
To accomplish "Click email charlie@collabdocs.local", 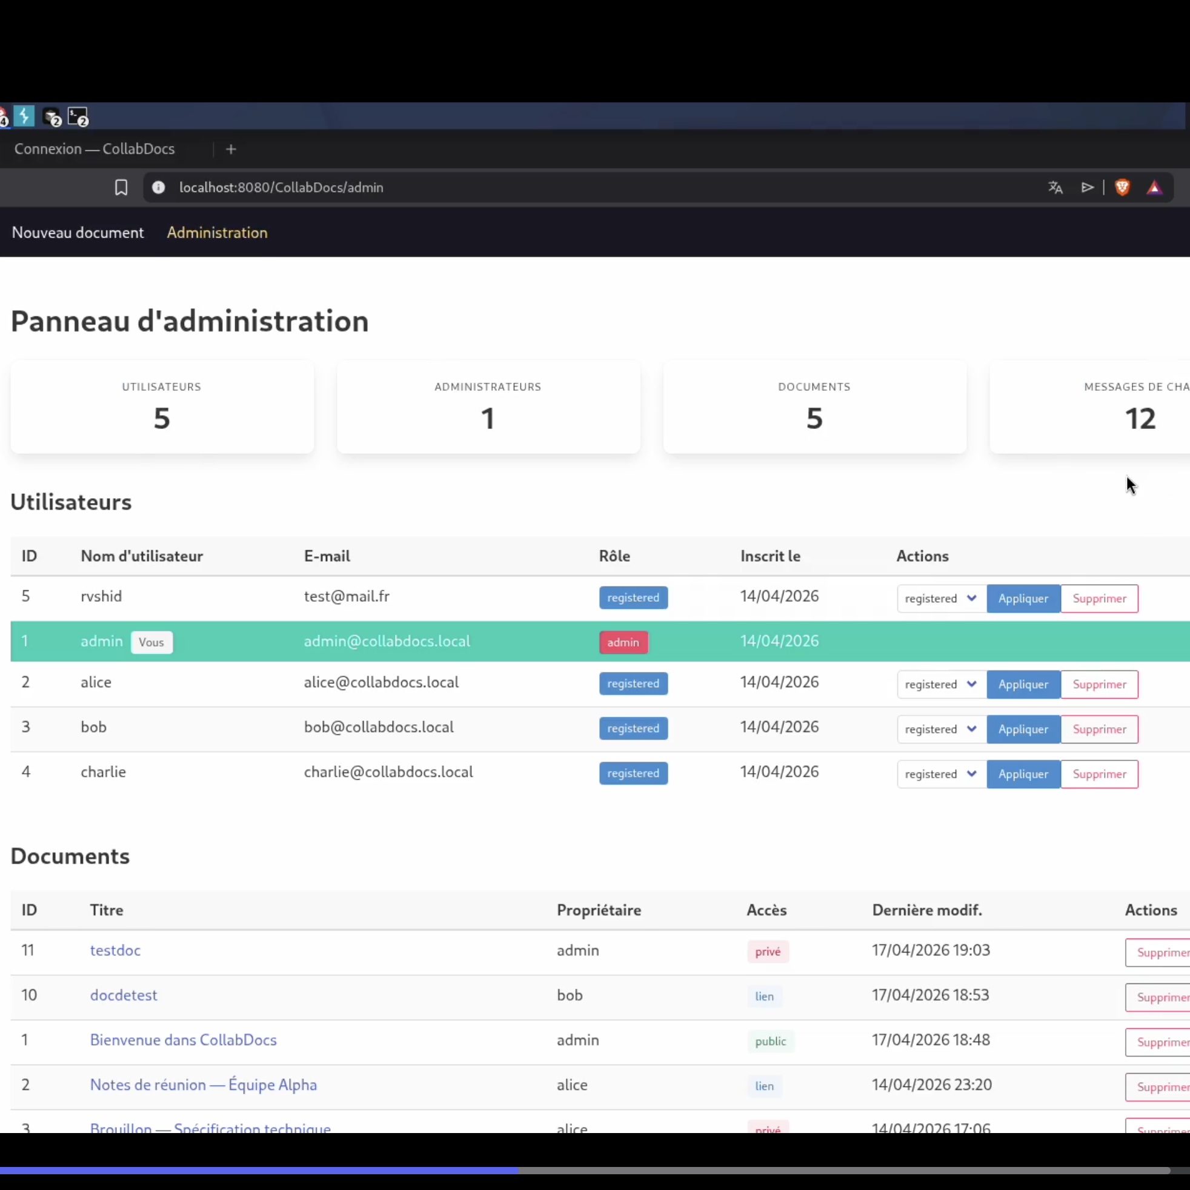I will [x=388, y=772].
